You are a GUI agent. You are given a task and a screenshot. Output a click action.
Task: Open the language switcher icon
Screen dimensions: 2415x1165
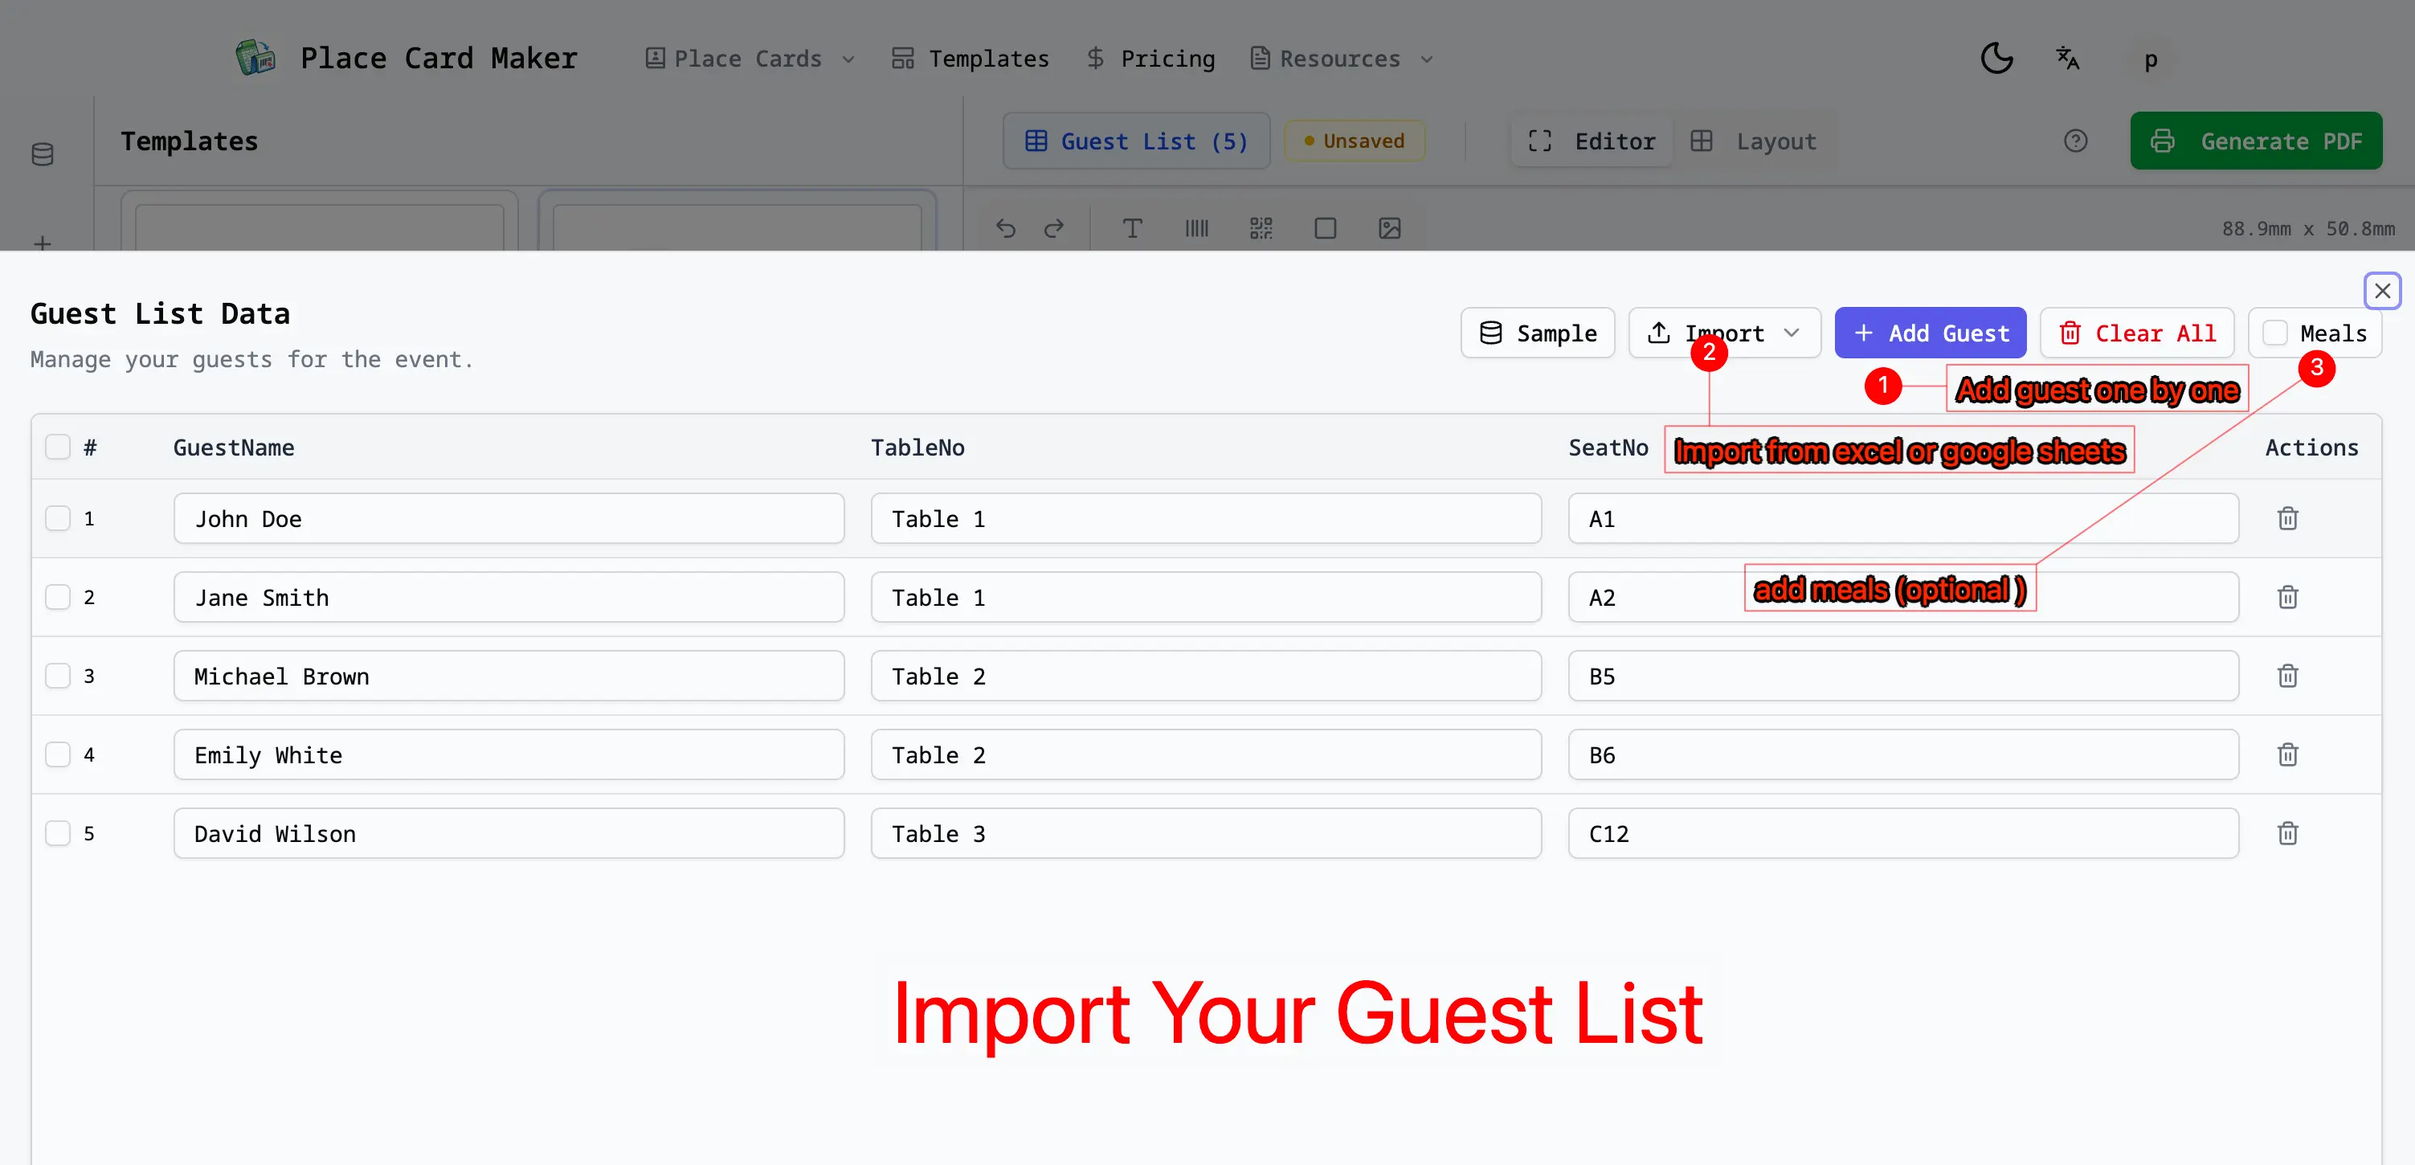[2066, 58]
